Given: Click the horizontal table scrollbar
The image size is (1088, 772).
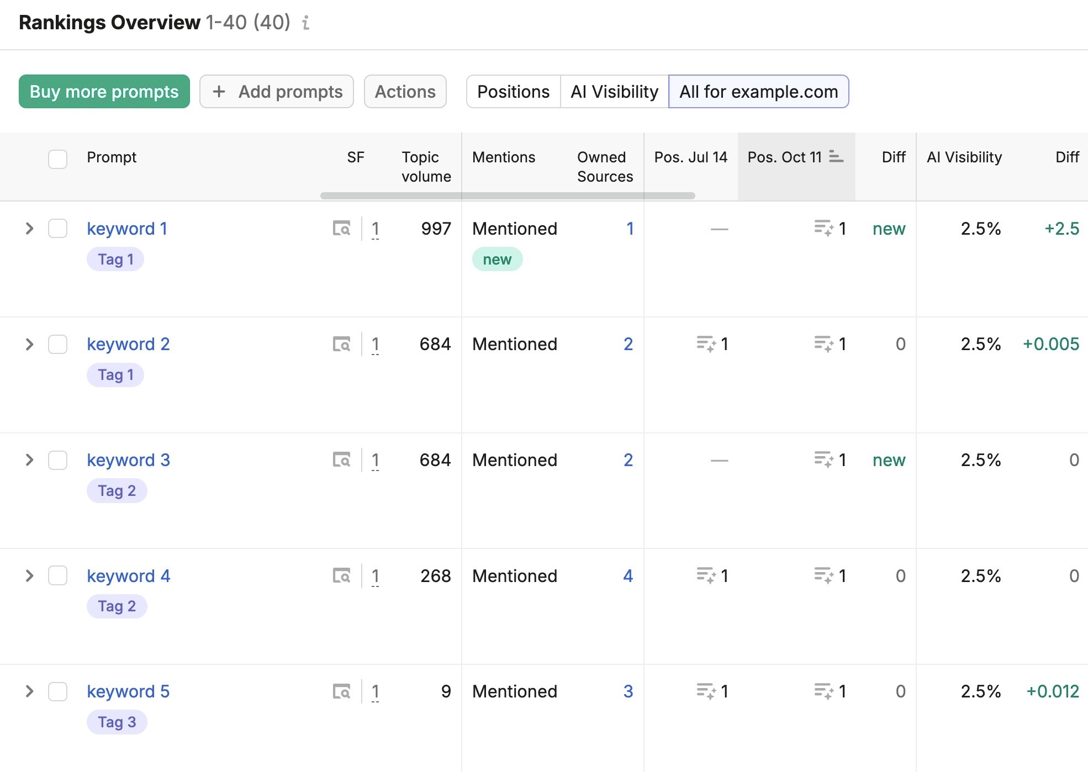Looking at the screenshot, I should (508, 195).
